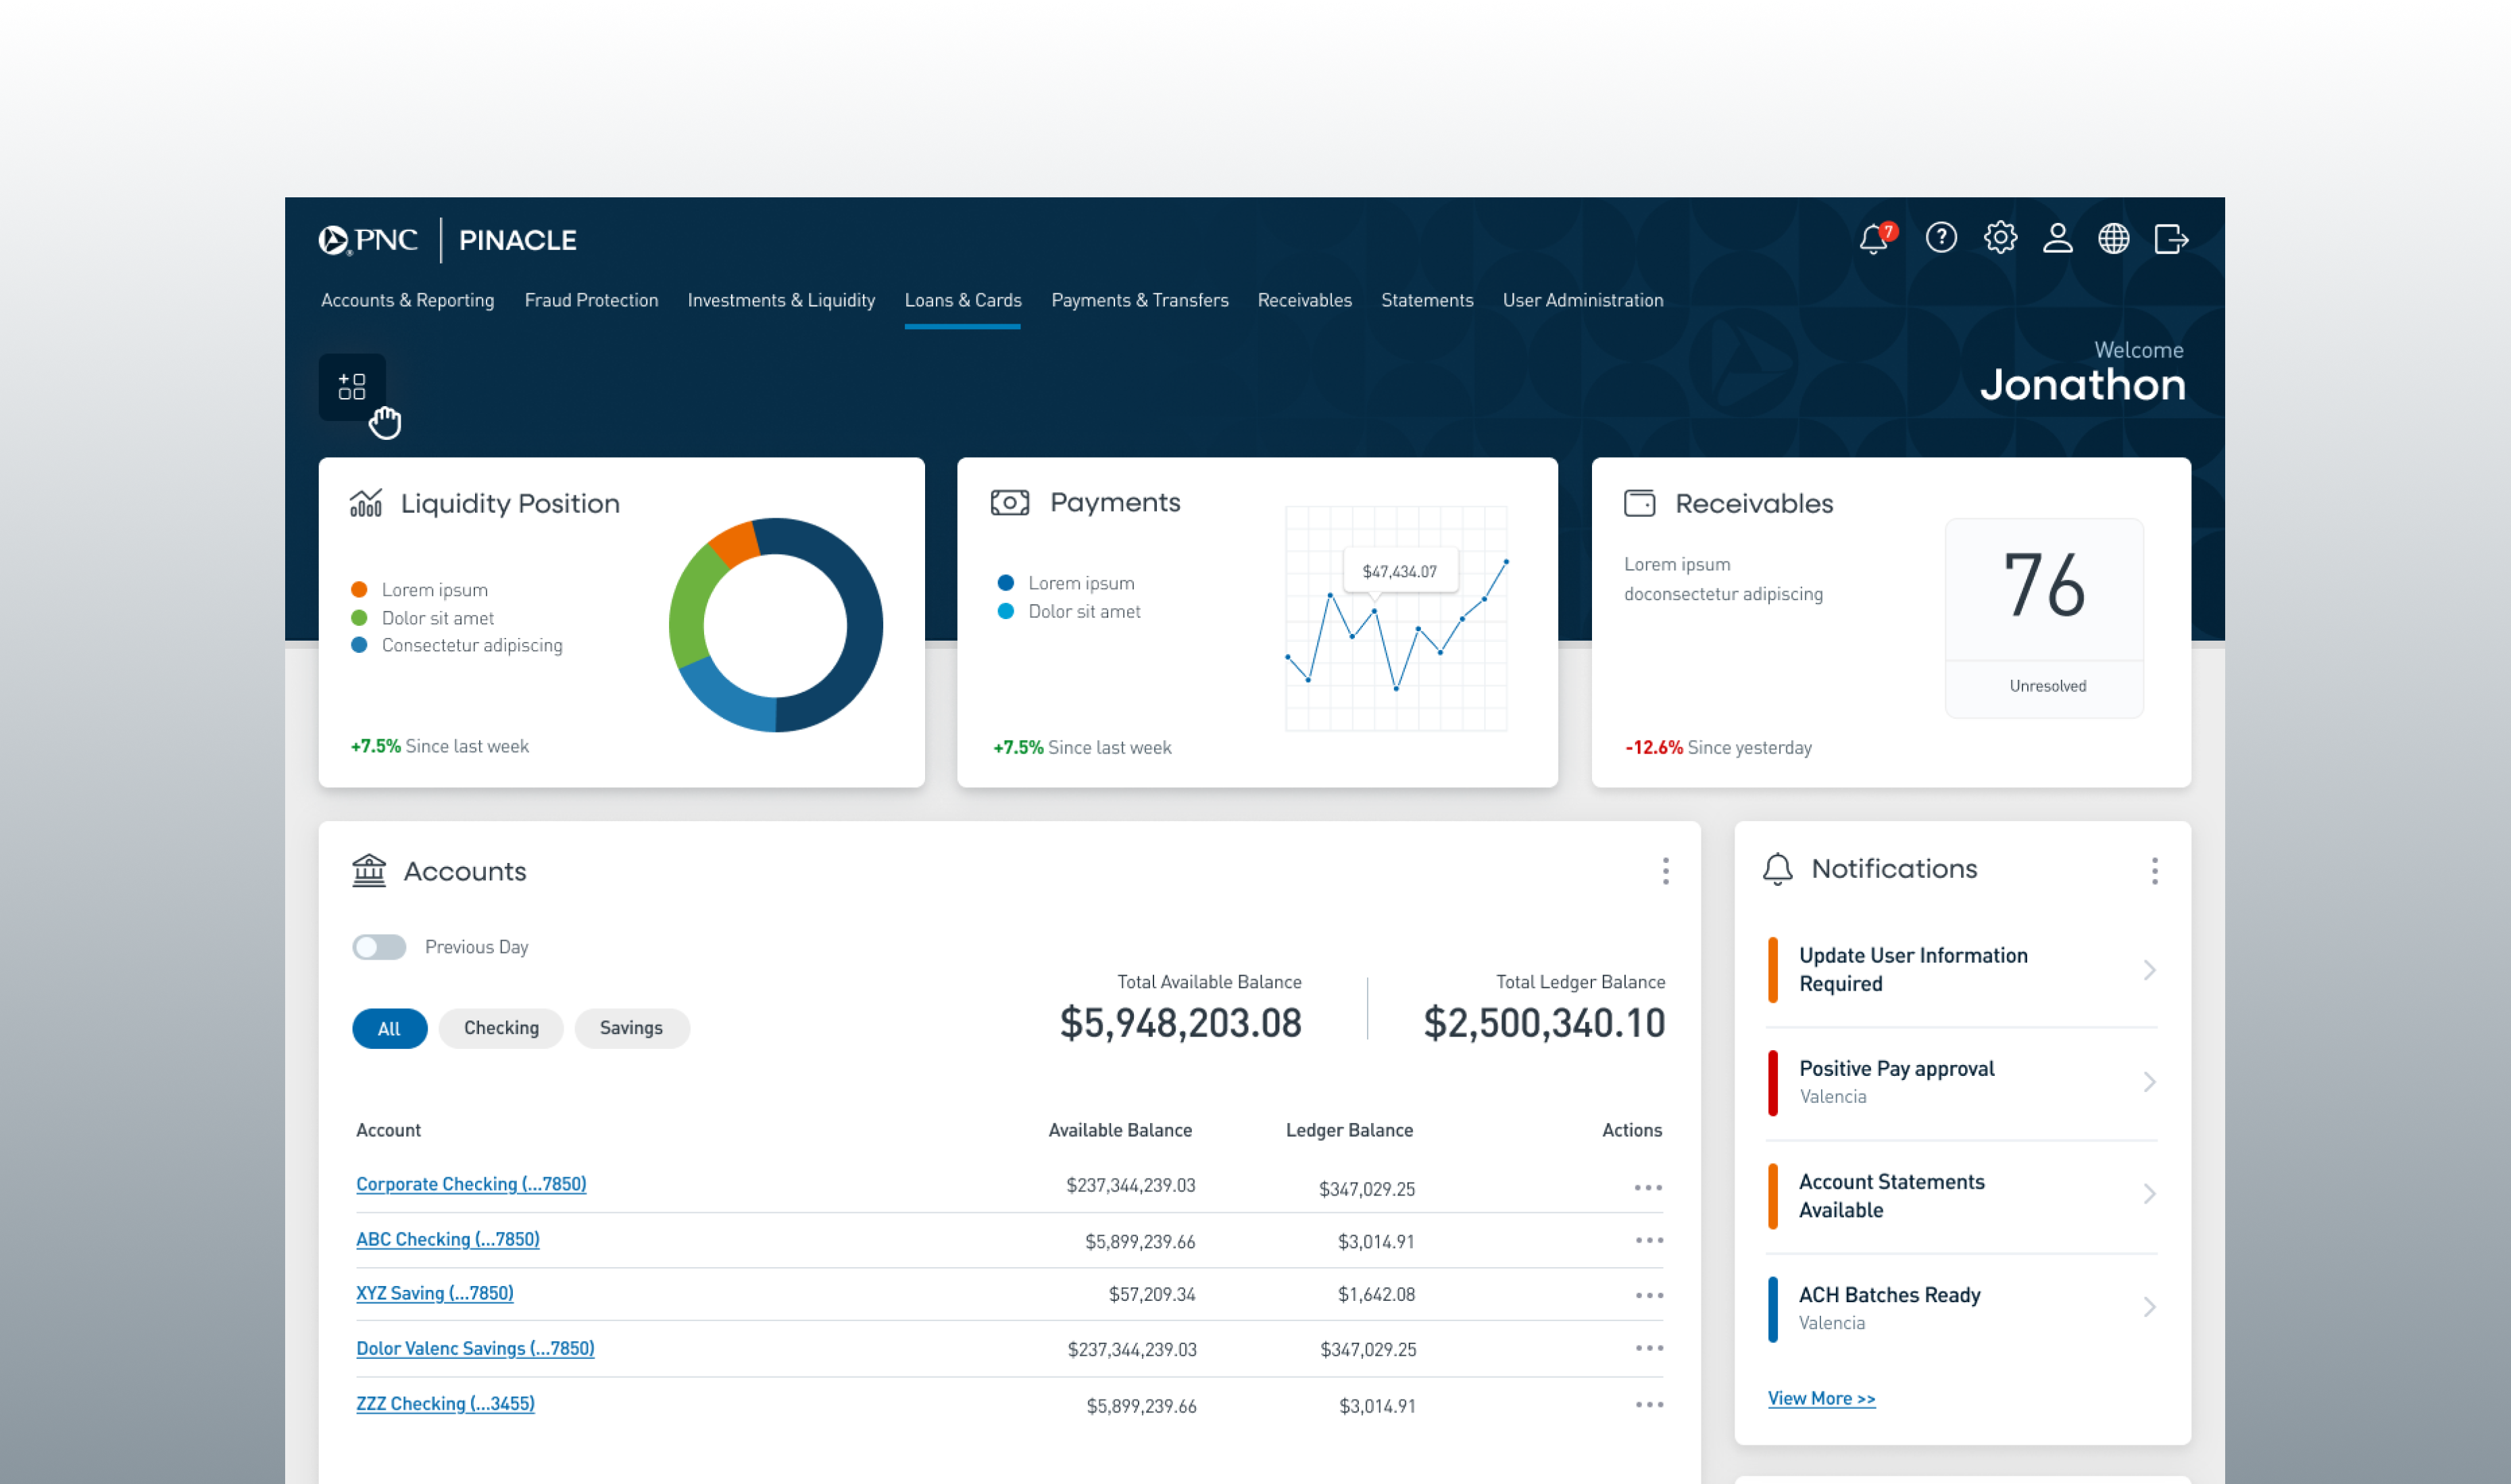The height and width of the screenshot is (1484, 2511).
Task: Expand the Update User Information Required notification
Action: [2150, 969]
